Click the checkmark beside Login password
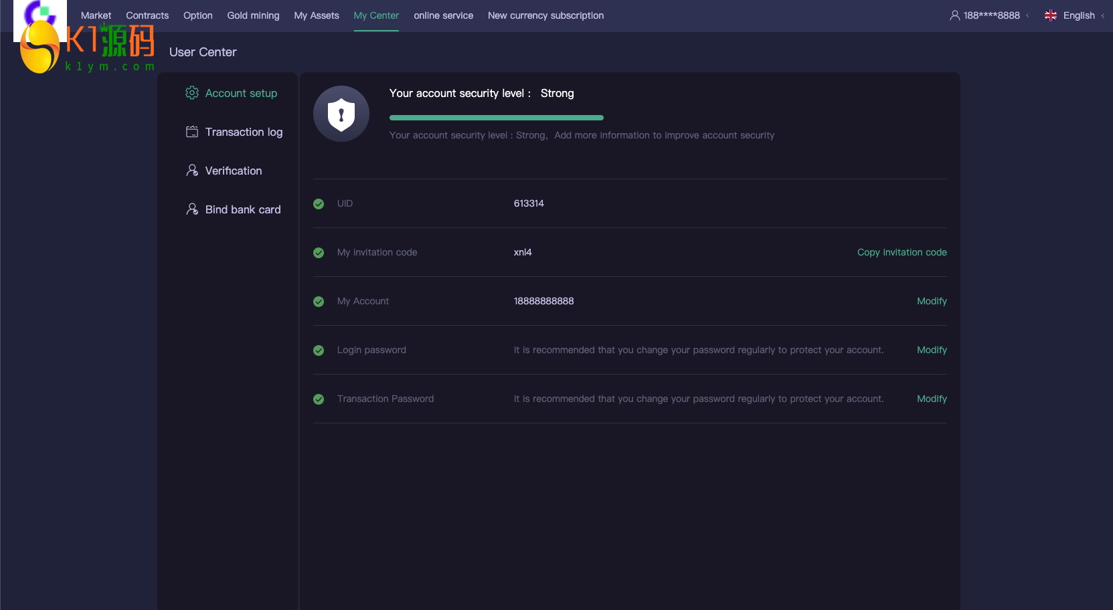This screenshot has width=1113, height=610. tap(319, 350)
